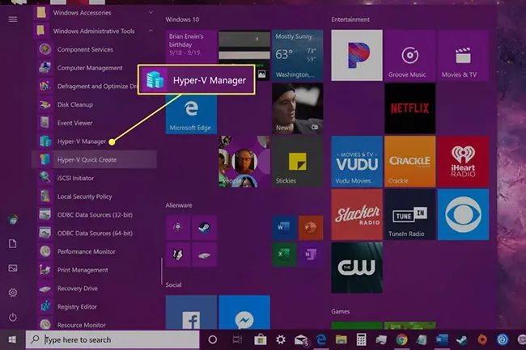This screenshot has width=526, height=350.
Task: Click the Alienware tile group header
Action: tap(179, 205)
